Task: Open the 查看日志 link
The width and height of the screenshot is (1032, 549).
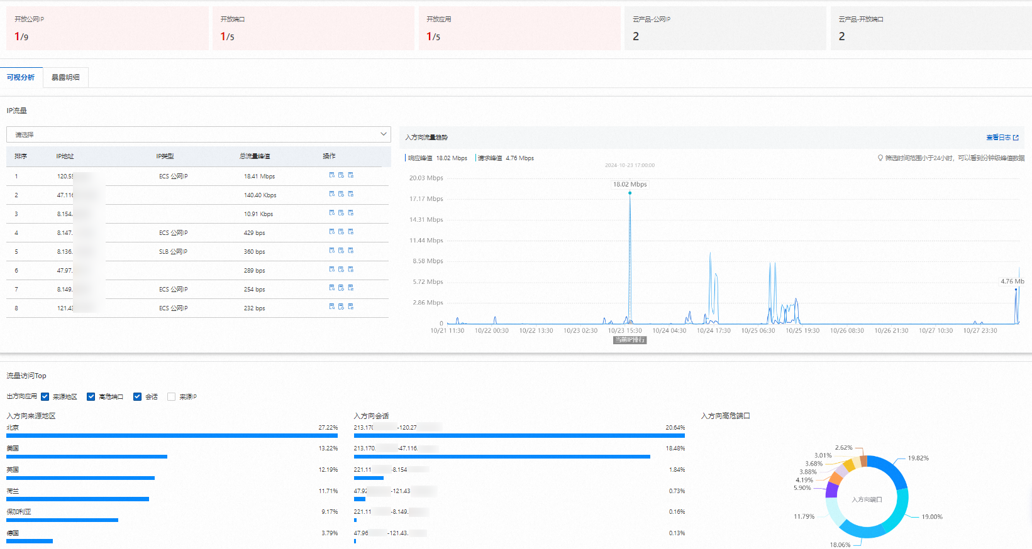Action: [1002, 138]
